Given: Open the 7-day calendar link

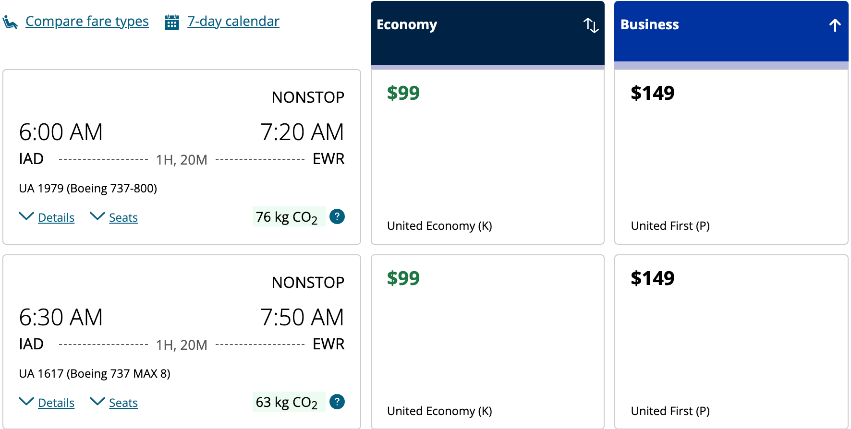Looking at the screenshot, I should click(x=233, y=21).
